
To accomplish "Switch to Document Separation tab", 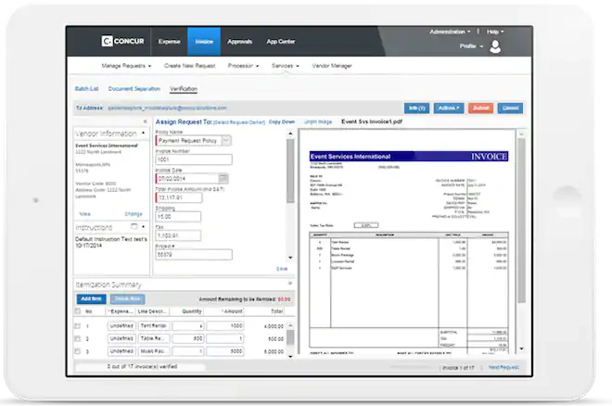I will coord(134,89).
